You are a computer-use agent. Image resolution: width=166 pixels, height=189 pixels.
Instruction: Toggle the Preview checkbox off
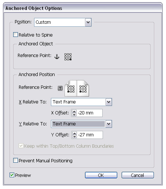(12, 175)
